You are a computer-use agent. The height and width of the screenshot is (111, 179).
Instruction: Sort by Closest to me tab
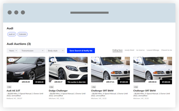pyautogui.click(x=167, y=50)
